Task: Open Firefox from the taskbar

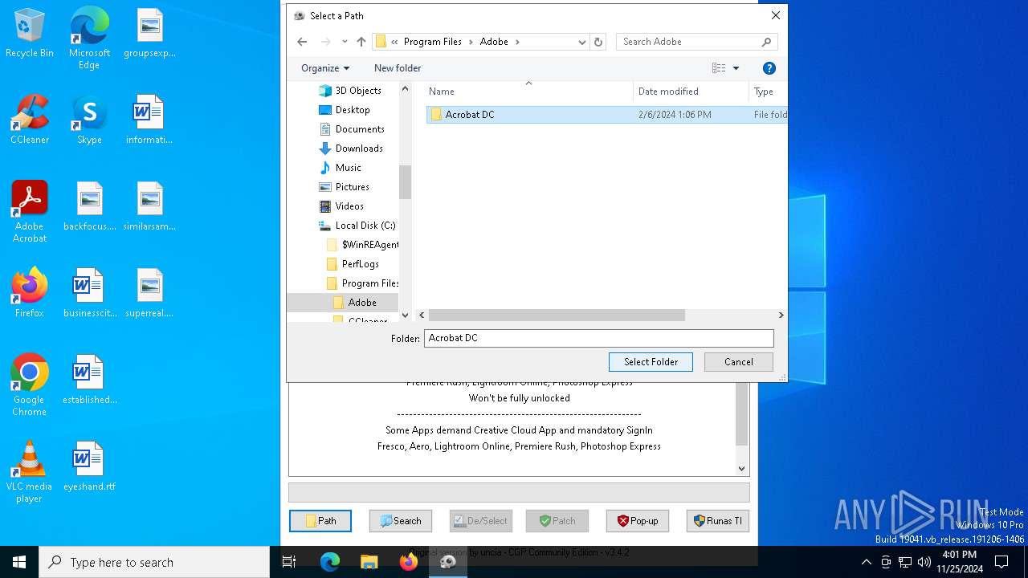Action: click(x=408, y=562)
